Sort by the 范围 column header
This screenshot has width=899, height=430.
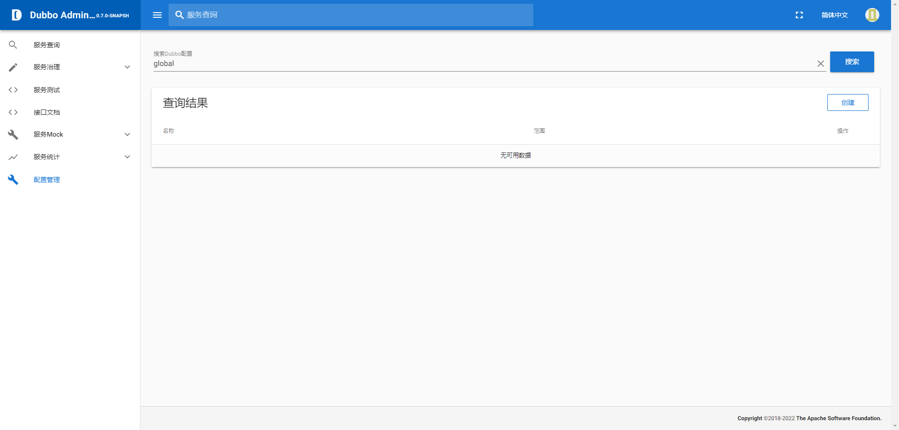point(539,131)
